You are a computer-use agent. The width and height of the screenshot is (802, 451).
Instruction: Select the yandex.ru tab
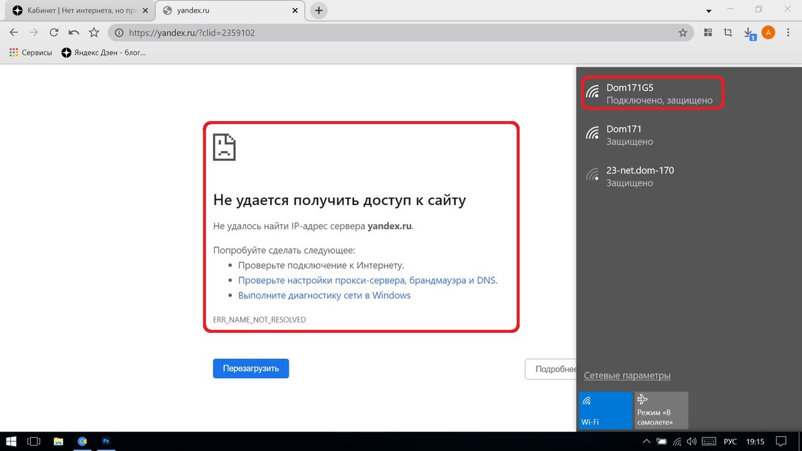(231, 11)
